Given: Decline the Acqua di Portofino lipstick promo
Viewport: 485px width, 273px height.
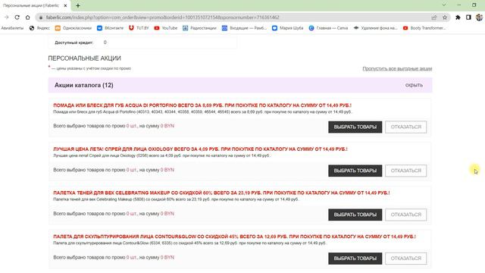Looking at the screenshot, I should 406,127.
